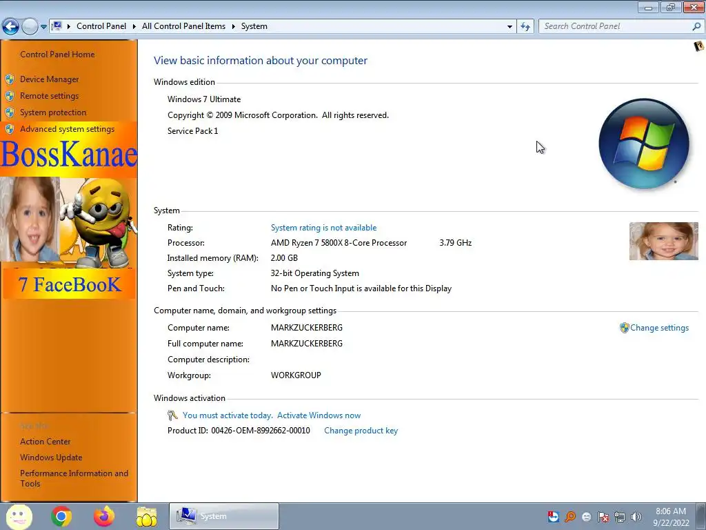706x530 pixels.
Task: Open Action Center flag tray icon
Action: pos(603,517)
